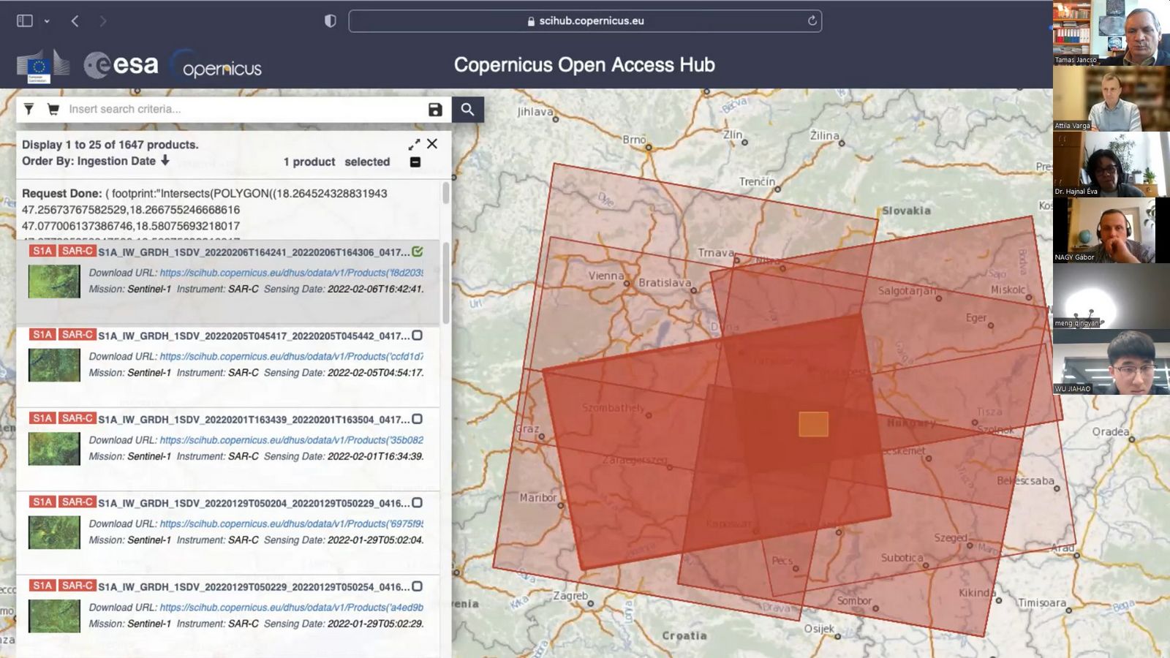
Task: Check product 20220129T050229 checkbox
Action: click(x=417, y=586)
